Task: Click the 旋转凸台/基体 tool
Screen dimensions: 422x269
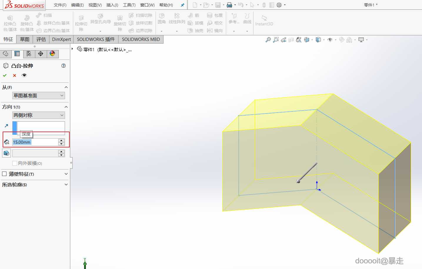Action: coord(27,23)
